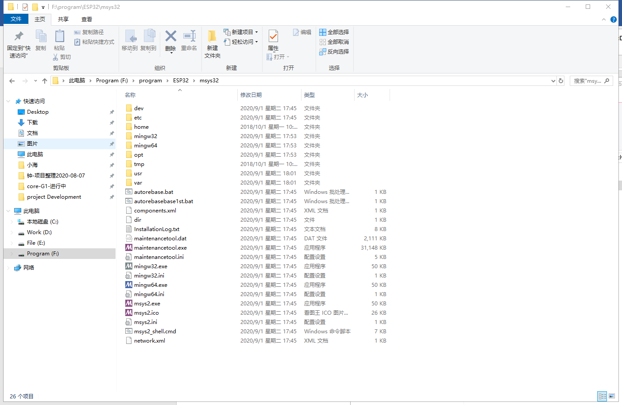622x405 pixels.
Task: Unpin Desktop from Quick access
Action: 112,112
